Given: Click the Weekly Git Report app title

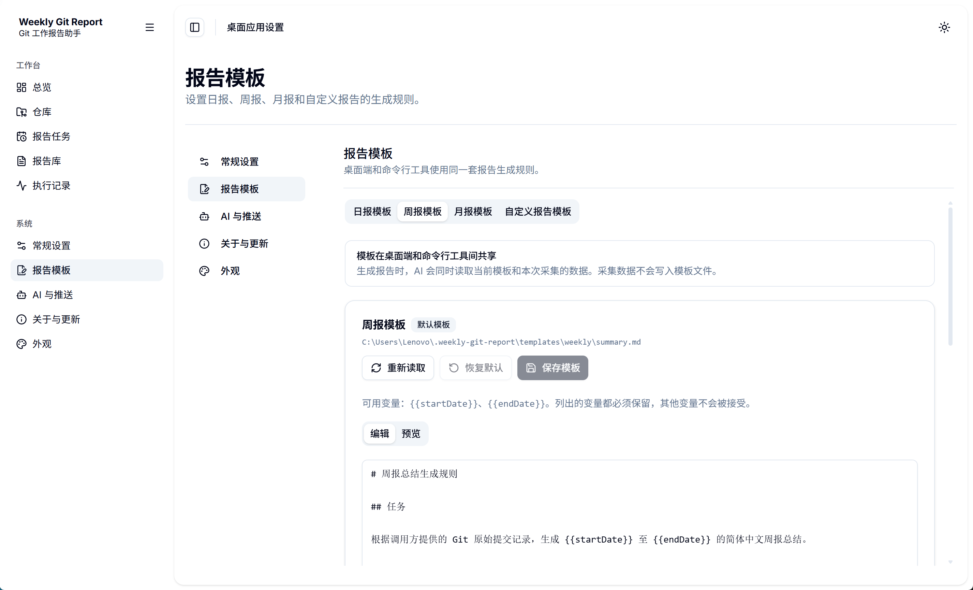Looking at the screenshot, I should [x=60, y=22].
